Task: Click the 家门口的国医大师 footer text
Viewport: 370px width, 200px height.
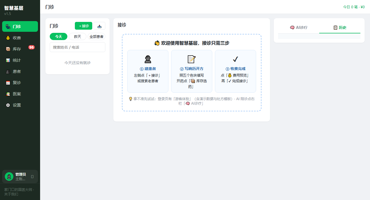Action: click(x=18, y=190)
